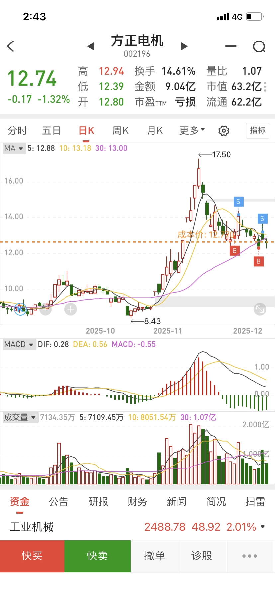Screen dimensions: 275x595
Task: Tap the minus line icon in header
Action: (x=231, y=46)
